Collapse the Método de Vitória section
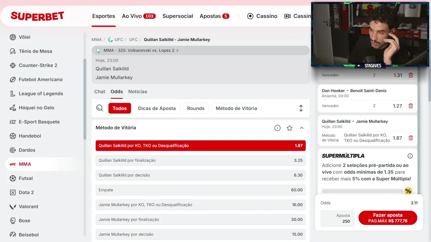Viewport: 431px width, 242px height. pyautogui.click(x=302, y=128)
